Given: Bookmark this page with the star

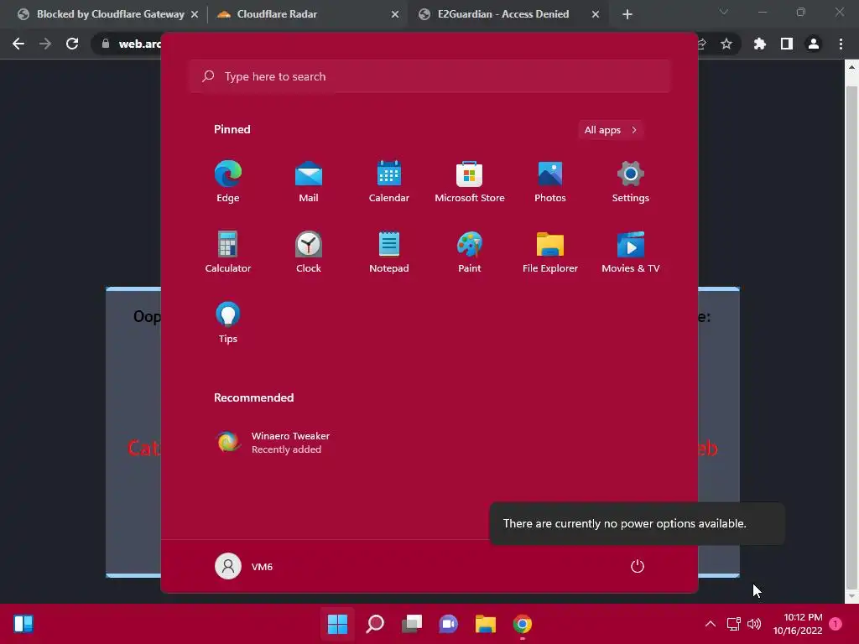Looking at the screenshot, I should click(x=726, y=44).
